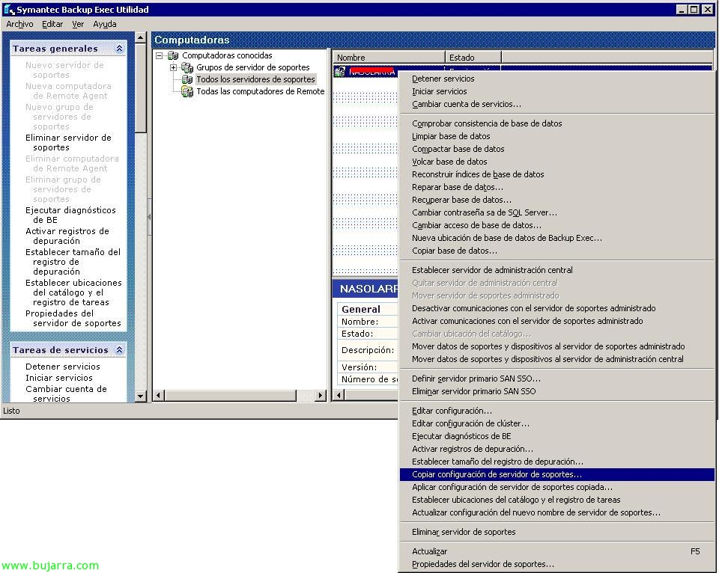The height and width of the screenshot is (573, 719).
Task: Click the Grupos de servidor de soportes icon
Action: [x=187, y=68]
